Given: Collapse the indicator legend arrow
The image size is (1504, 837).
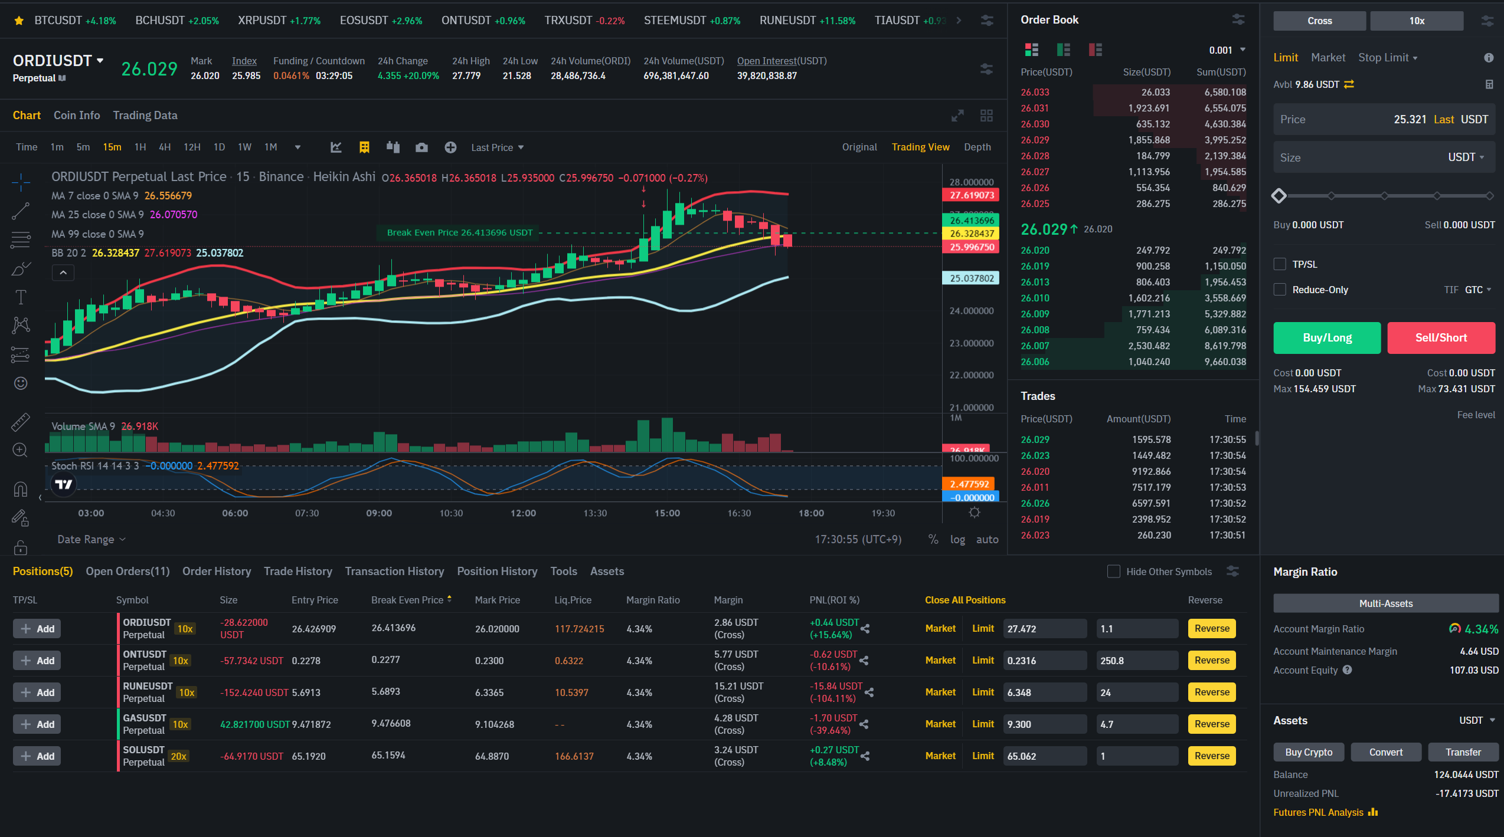Looking at the screenshot, I should tap(63, 273).
